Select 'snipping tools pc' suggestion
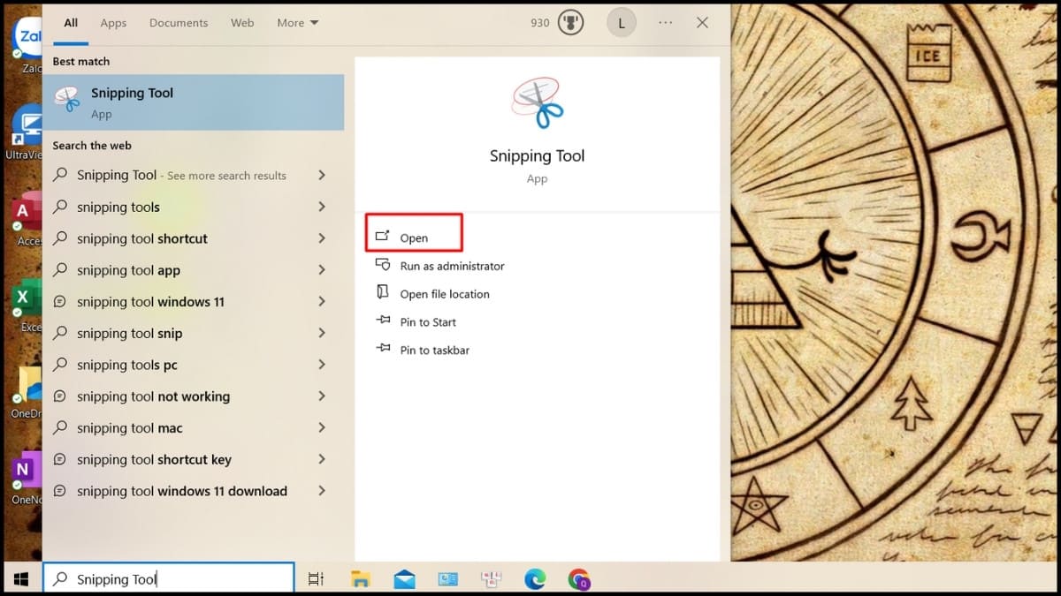Viewport: 1061px width, 596px height. point(127,365)
